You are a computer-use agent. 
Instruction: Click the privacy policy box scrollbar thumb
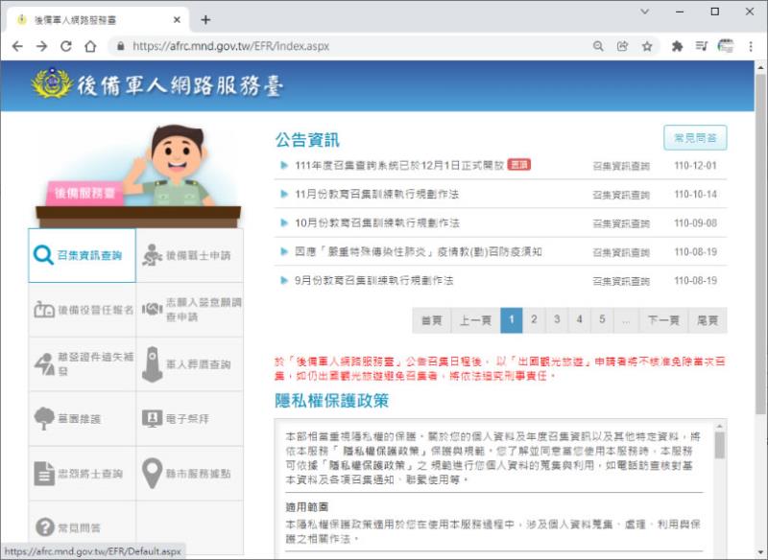click(x=719, y=446)
